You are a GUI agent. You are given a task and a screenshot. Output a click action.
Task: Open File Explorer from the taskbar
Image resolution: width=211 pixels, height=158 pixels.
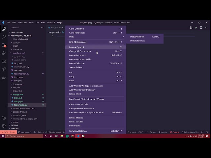click(x=62, y=136)
